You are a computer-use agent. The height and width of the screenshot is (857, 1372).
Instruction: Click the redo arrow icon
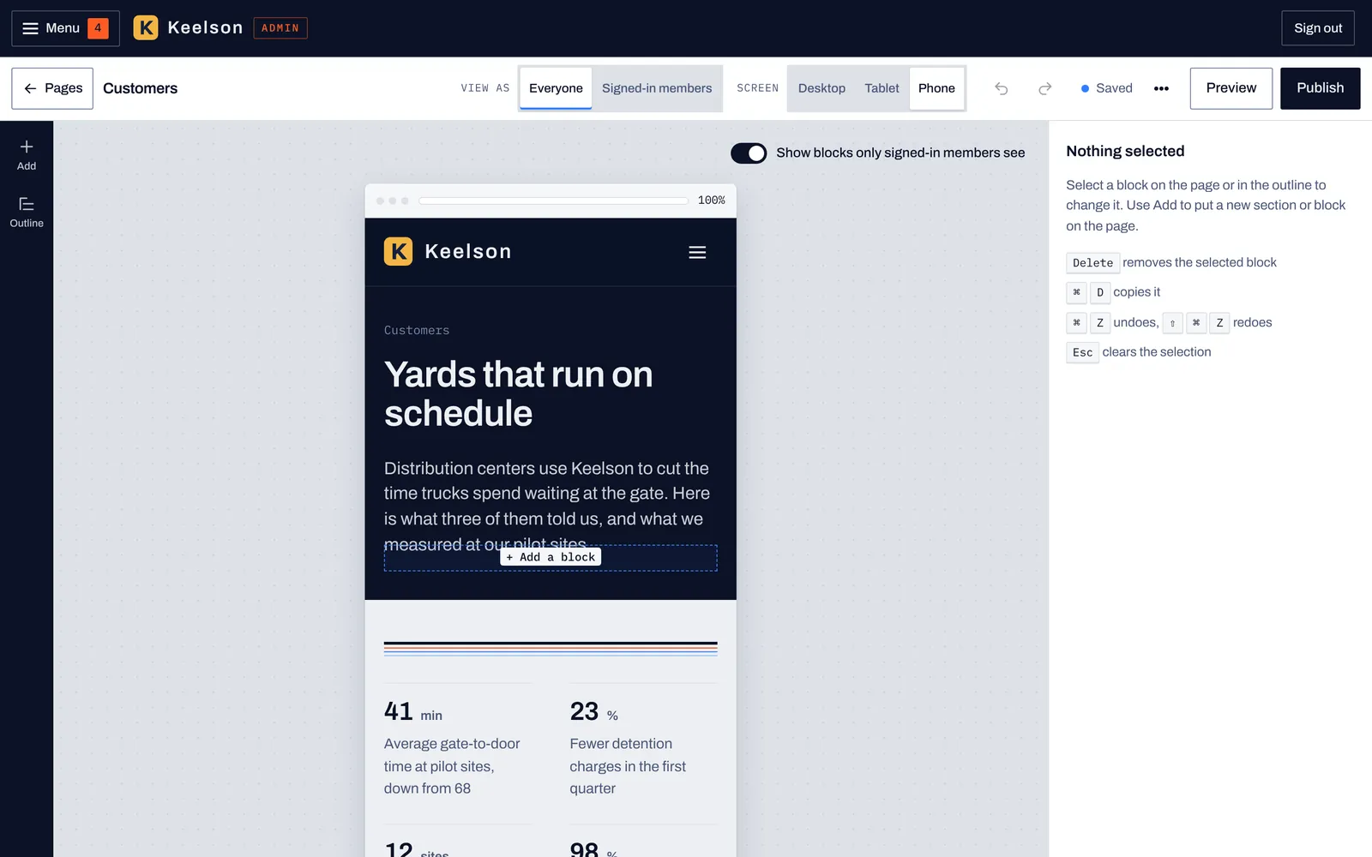point(1044,88)
